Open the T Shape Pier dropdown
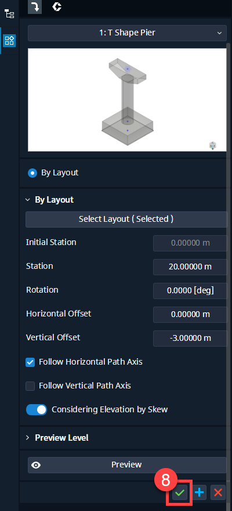 pyautogui.click(x=127, y=33)
